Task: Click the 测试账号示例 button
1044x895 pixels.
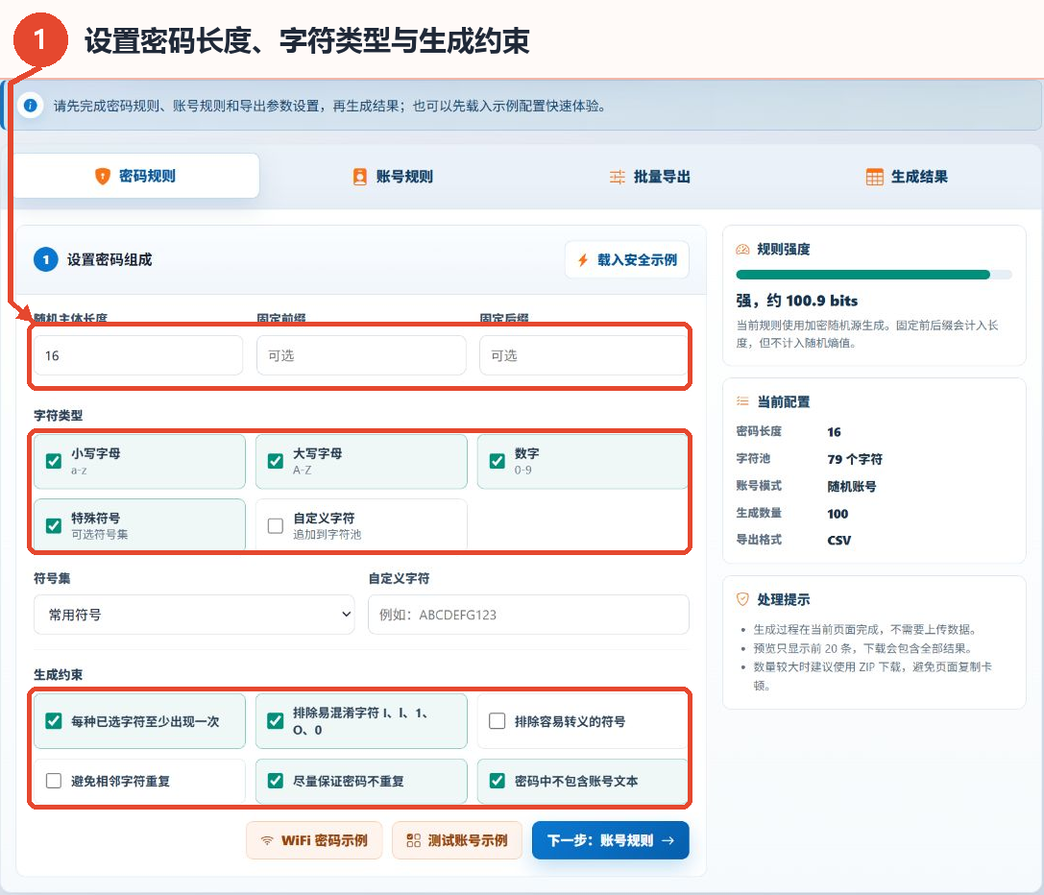Action: (x=457, y=840)
